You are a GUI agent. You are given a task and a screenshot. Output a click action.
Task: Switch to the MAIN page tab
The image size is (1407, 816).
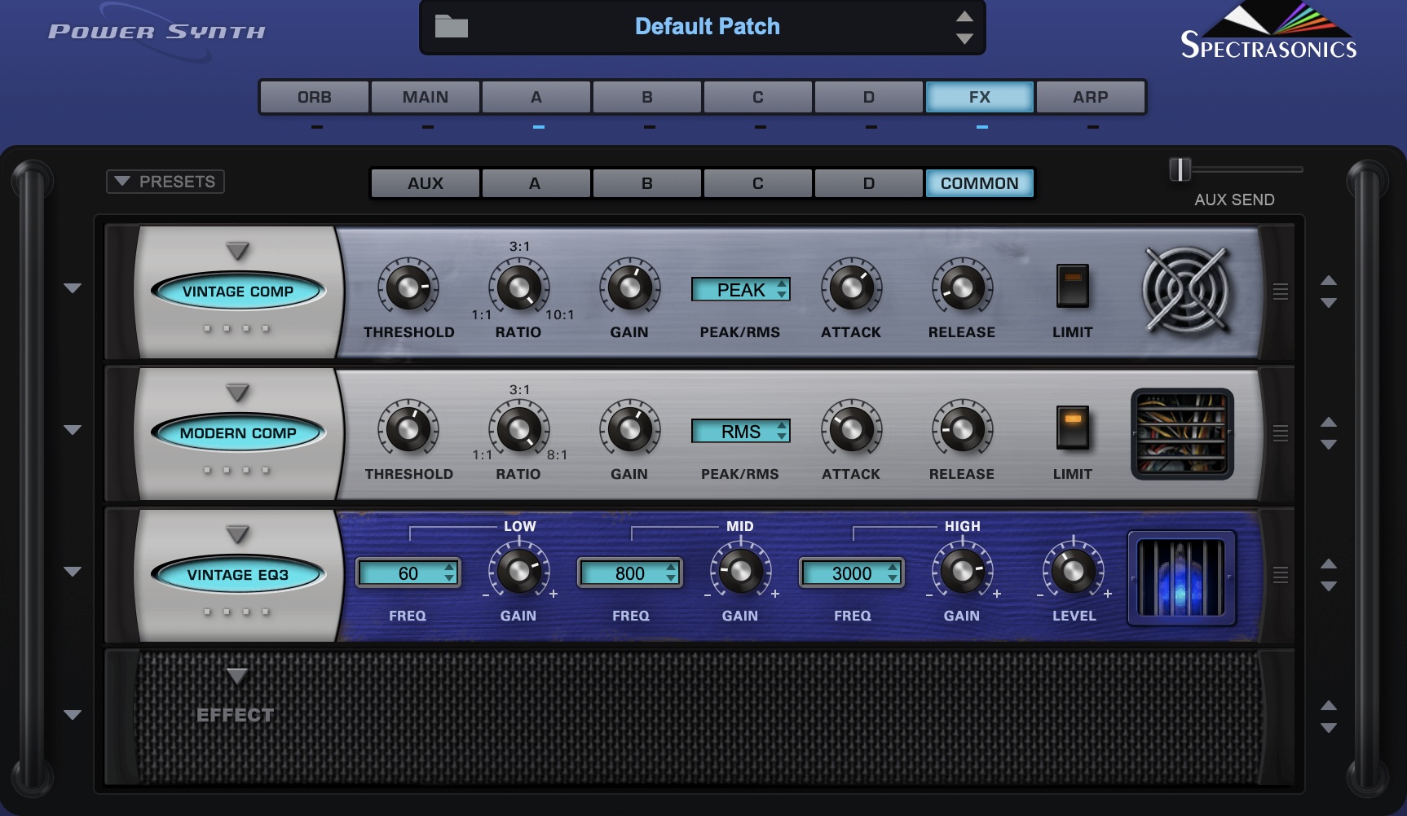click(426, 97)
